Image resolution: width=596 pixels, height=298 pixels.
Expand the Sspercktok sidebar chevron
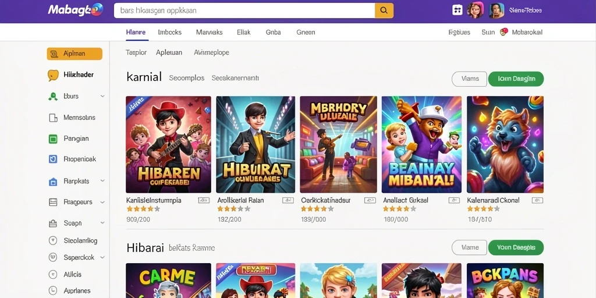tap(102, 257)
